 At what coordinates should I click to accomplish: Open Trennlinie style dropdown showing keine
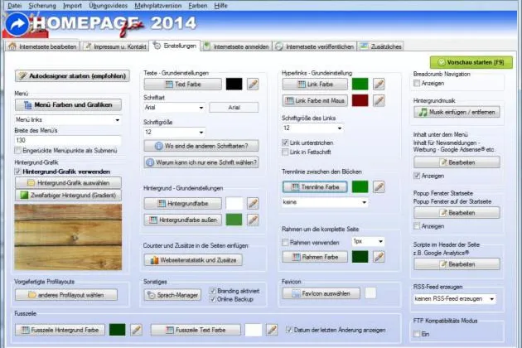click(x=325, y=202)
